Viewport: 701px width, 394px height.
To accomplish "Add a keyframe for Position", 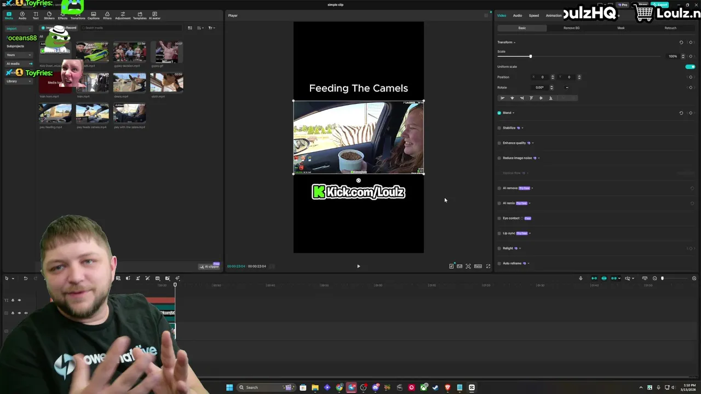I will coord(691,77).
